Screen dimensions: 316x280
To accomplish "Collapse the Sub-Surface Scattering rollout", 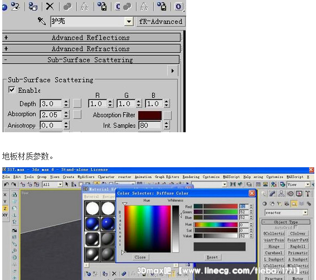I will coord(90,60).
